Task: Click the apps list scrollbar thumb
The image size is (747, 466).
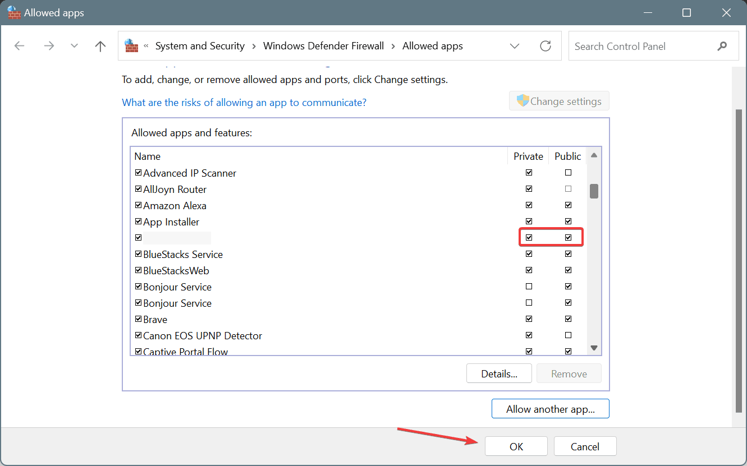Action: coord(594,191)
